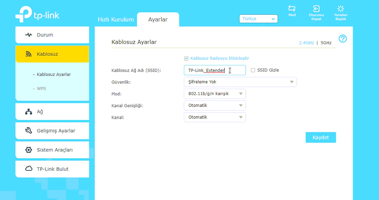Open help via question mark icon

pos(343,38)
